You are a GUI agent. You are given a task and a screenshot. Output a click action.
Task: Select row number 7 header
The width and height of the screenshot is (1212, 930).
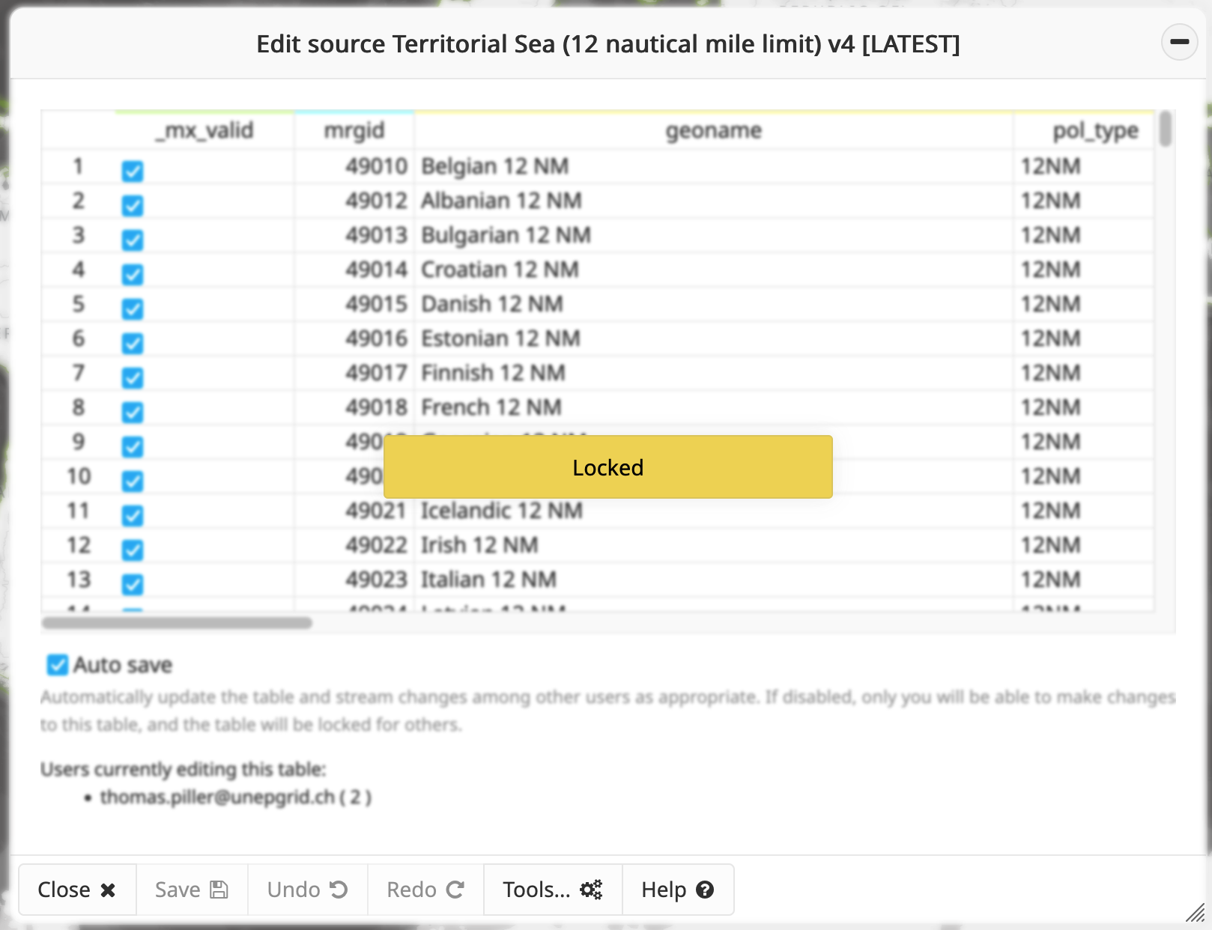click(79, 373)
